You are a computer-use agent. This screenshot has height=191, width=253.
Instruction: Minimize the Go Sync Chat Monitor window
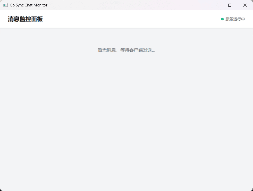(215, 5)
